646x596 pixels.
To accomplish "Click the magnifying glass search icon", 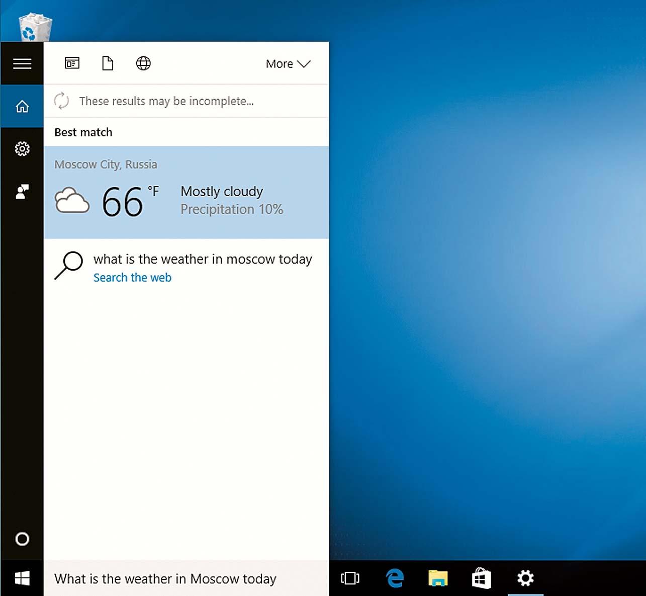I will 68,265.
